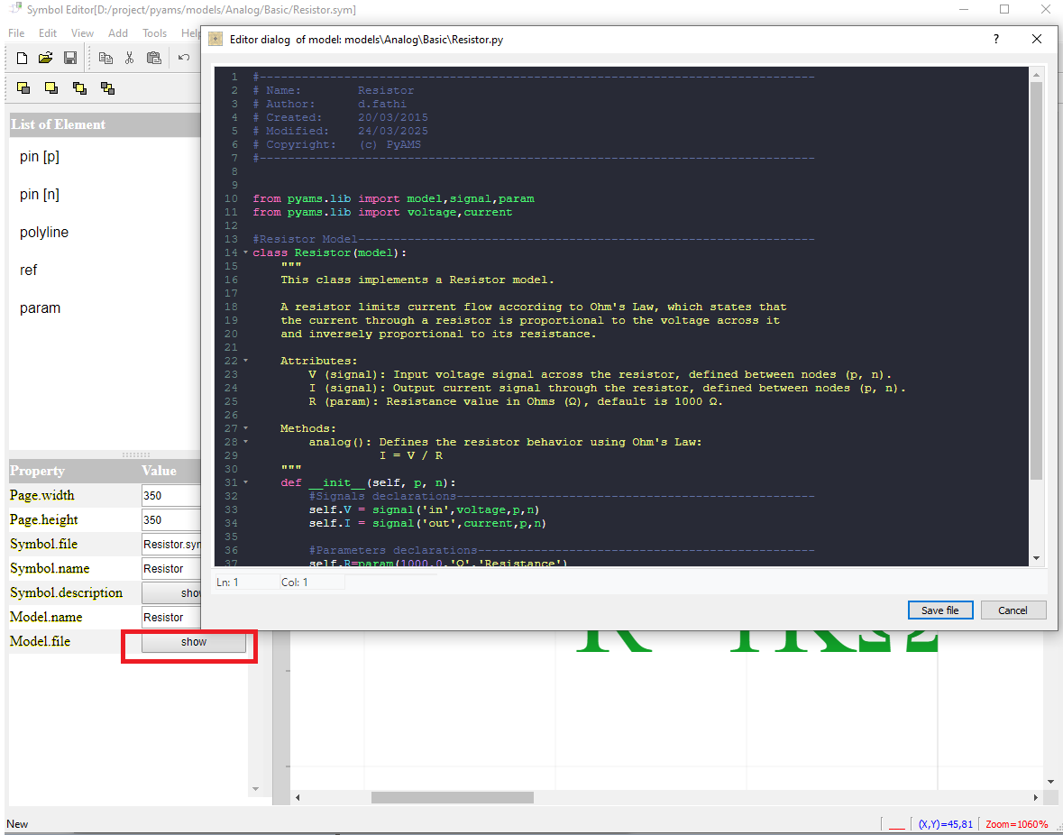This screenshot has height=835, width=1063.
Task: Click the question mark help button in dialog
Action: pyautogui.click(x=996, y=40)
